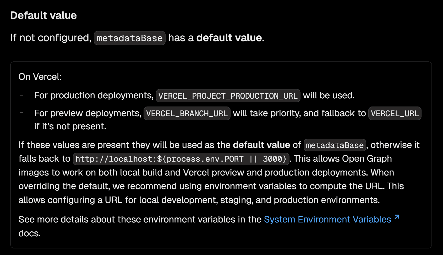Open the System Environment Variables link

tap(327, 219)
